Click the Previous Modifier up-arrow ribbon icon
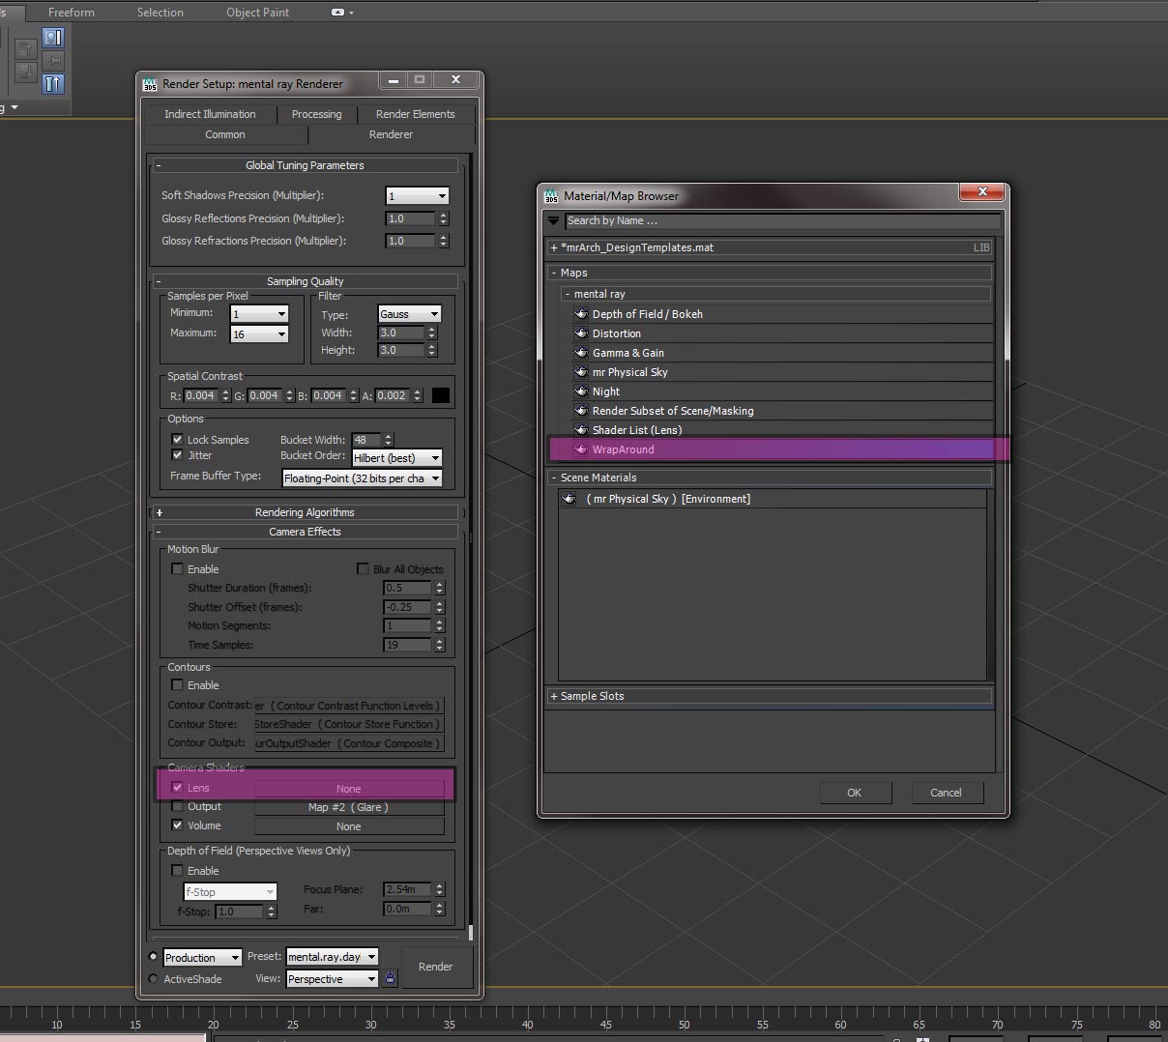The image size is (1168, 1042). pyautogui.click(x=26, y=49)
